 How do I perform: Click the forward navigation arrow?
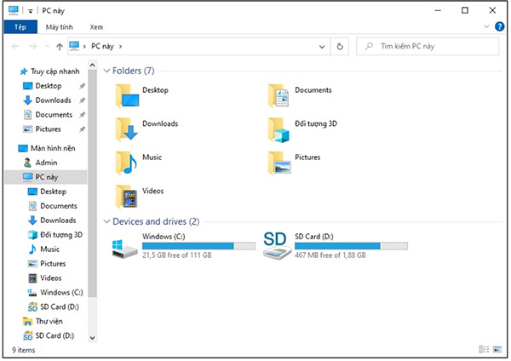33,47
